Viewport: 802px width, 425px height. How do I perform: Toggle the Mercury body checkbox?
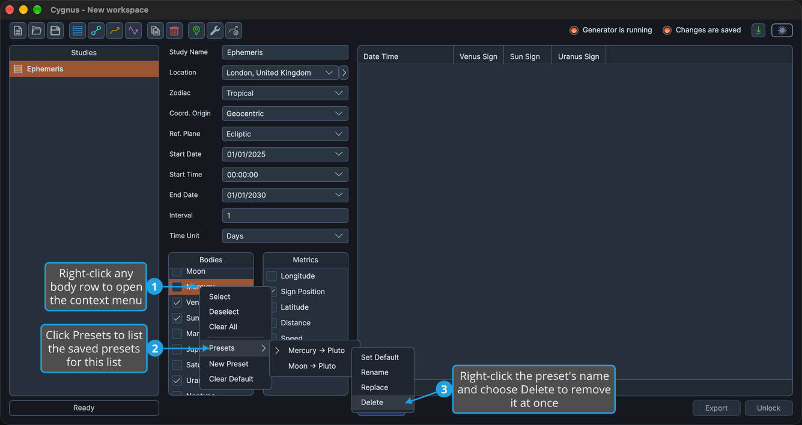(x=177, y=287)
